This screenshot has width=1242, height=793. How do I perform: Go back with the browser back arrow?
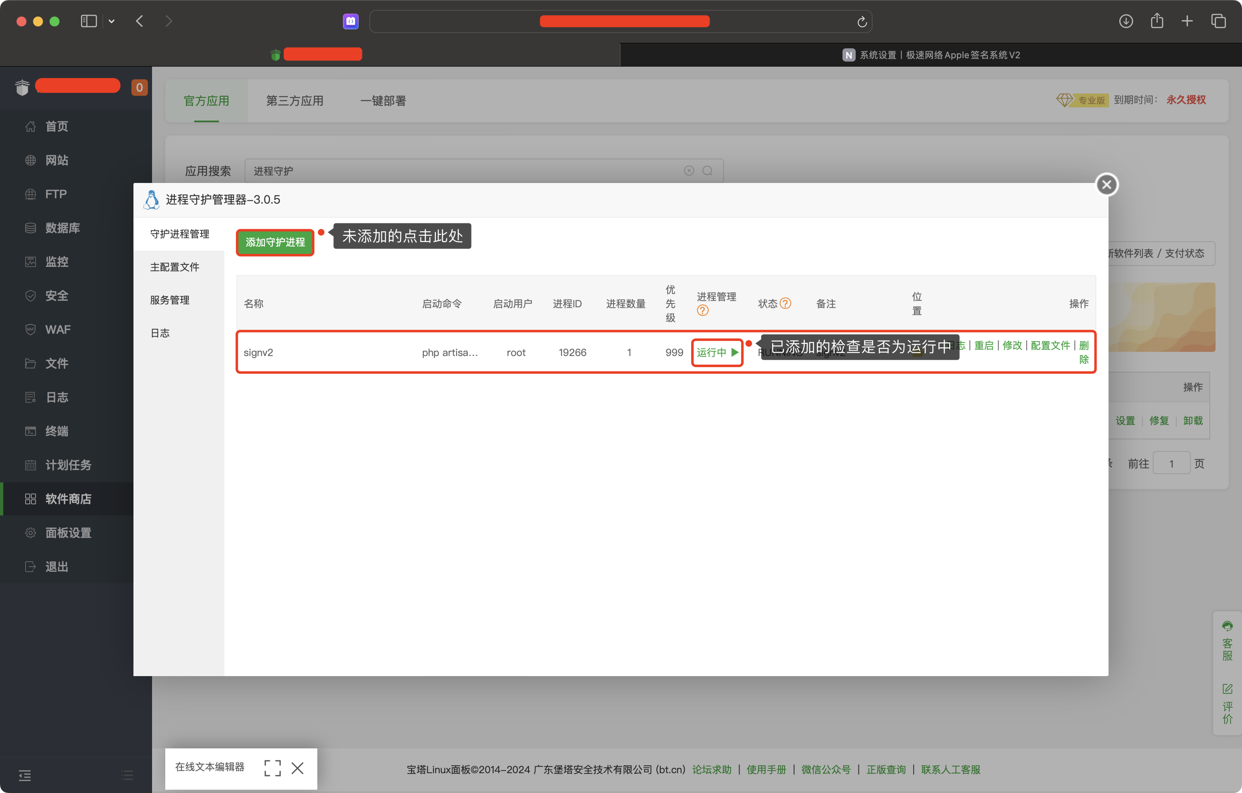click(139, 21)
